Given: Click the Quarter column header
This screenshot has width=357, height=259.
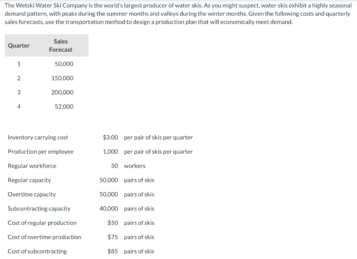Looking at the screenshot, I should pyautogui.click(x=19, y=46).
